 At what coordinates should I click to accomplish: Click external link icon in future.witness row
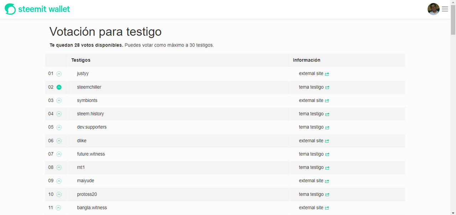[327, 154]
